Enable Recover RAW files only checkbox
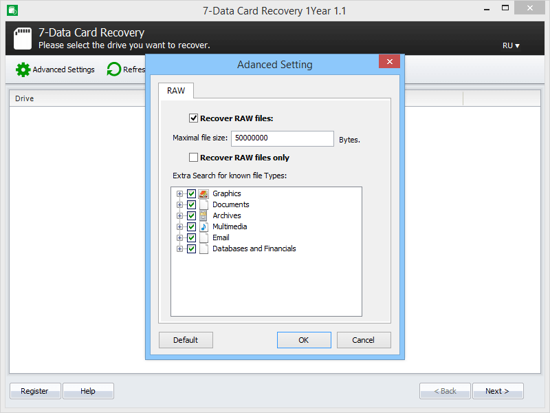550x413 pixels. 193,158
